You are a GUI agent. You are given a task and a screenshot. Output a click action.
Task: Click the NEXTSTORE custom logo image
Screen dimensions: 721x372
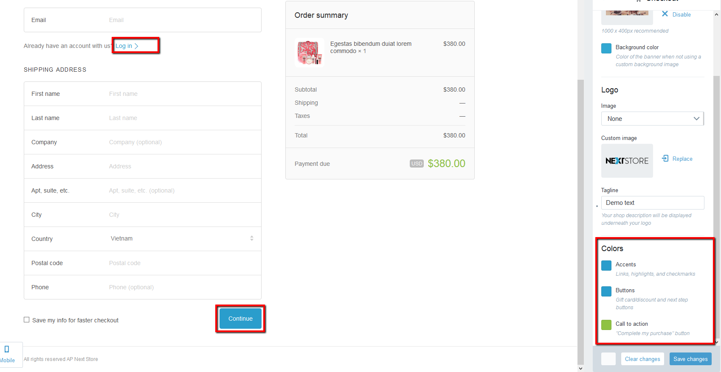pyautogui.click(x=627, y=161)
